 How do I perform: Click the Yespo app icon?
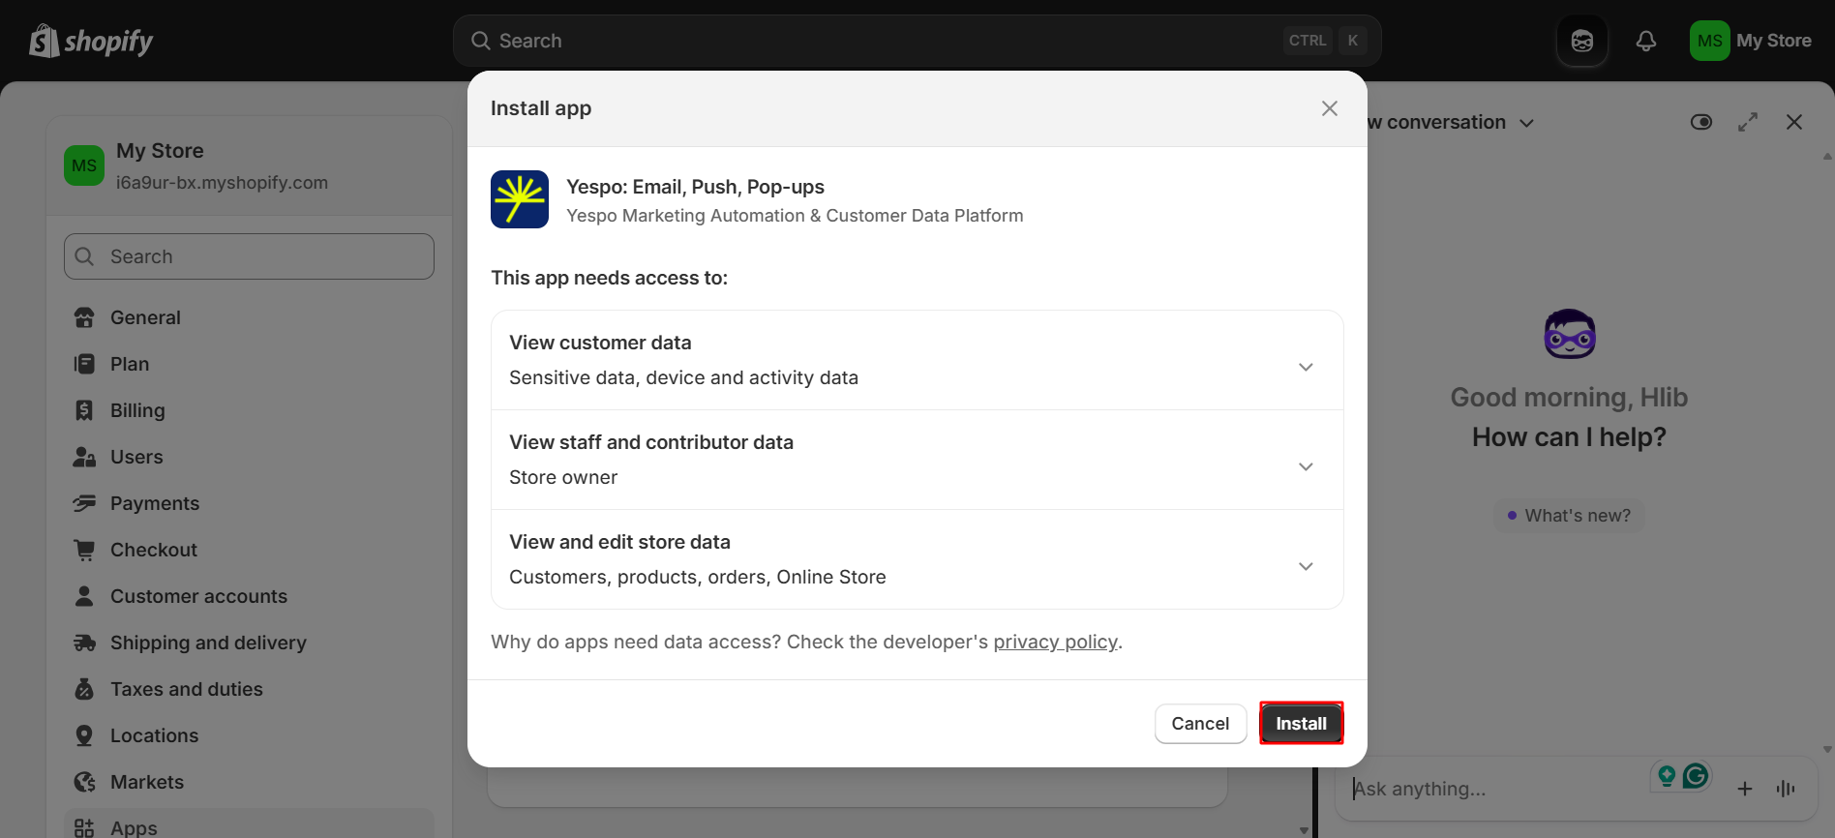click(520, 199)
